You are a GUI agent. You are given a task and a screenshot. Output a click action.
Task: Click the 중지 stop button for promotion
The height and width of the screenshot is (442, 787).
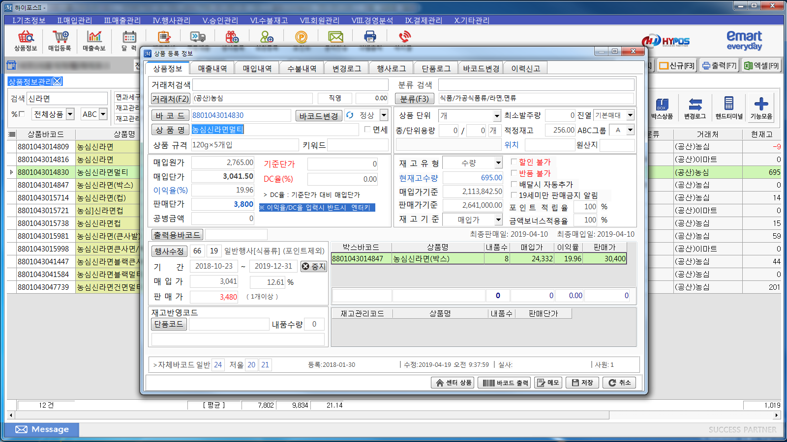tap(314, 266)
